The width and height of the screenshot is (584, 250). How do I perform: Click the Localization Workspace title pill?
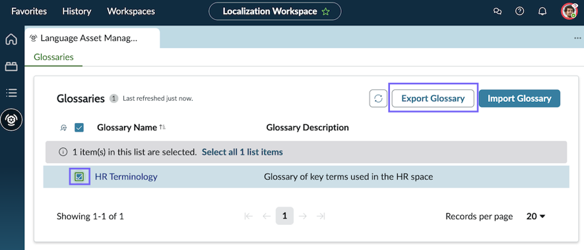275,12
